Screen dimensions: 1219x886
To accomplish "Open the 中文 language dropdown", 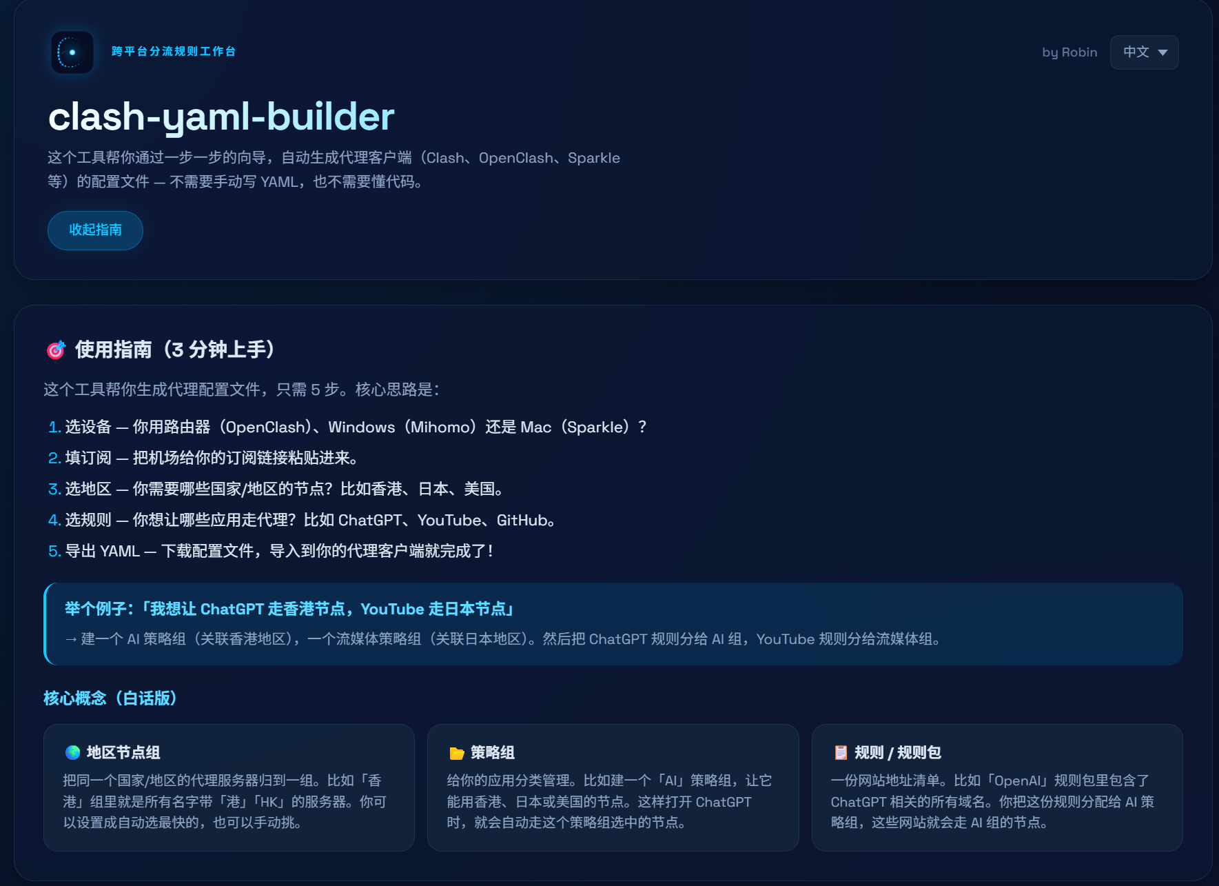I will pos(1143,52).
